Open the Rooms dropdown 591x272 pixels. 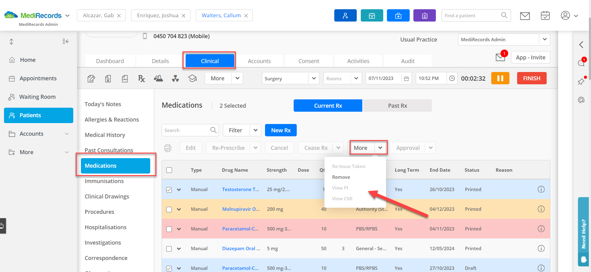[356, 78]
